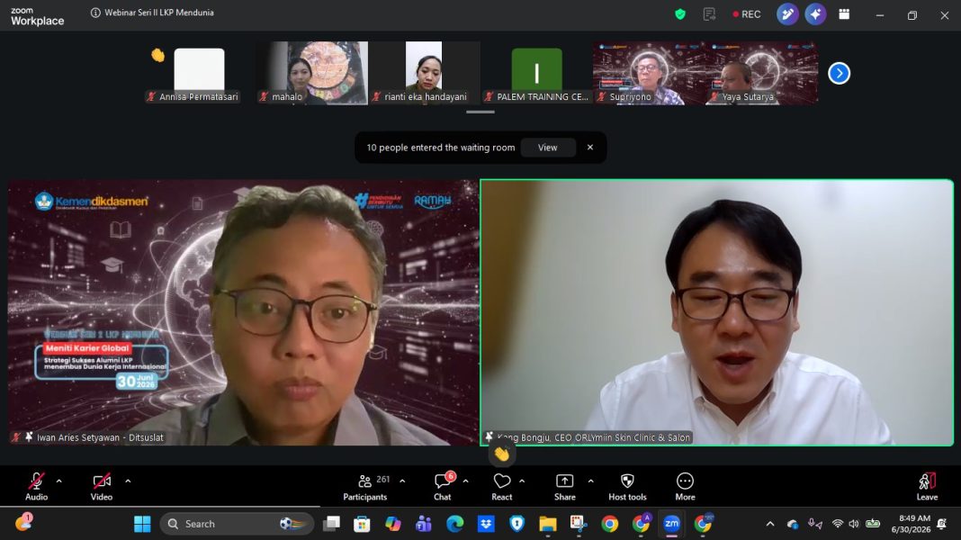Select Yaya Sutarya's video thumbnail
Viewport: 961px width, 540px height.
pyautogui.click(x=762, y=73)
